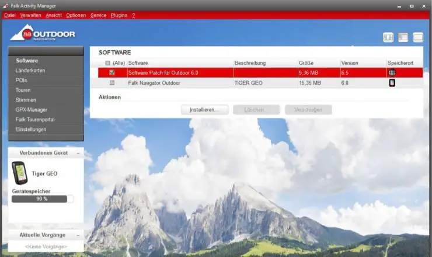The width and height of the screenshot is (432, 257).
Task: Click the Löschen... button
Action: click(x=256, y=110)
